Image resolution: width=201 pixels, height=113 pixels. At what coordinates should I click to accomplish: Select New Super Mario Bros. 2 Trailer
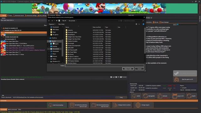[x=15, y=54]
